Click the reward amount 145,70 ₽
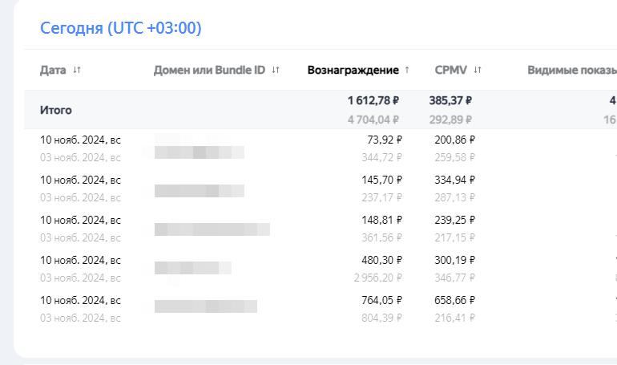Image resolution: width=617 pixels, height=365 pixels. [x=381, y=180]
